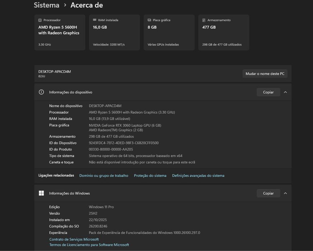The image size is (313, 251).
Task: Click the Windows logo icon beside Informações do Windows
Action: tap(41, 193)
